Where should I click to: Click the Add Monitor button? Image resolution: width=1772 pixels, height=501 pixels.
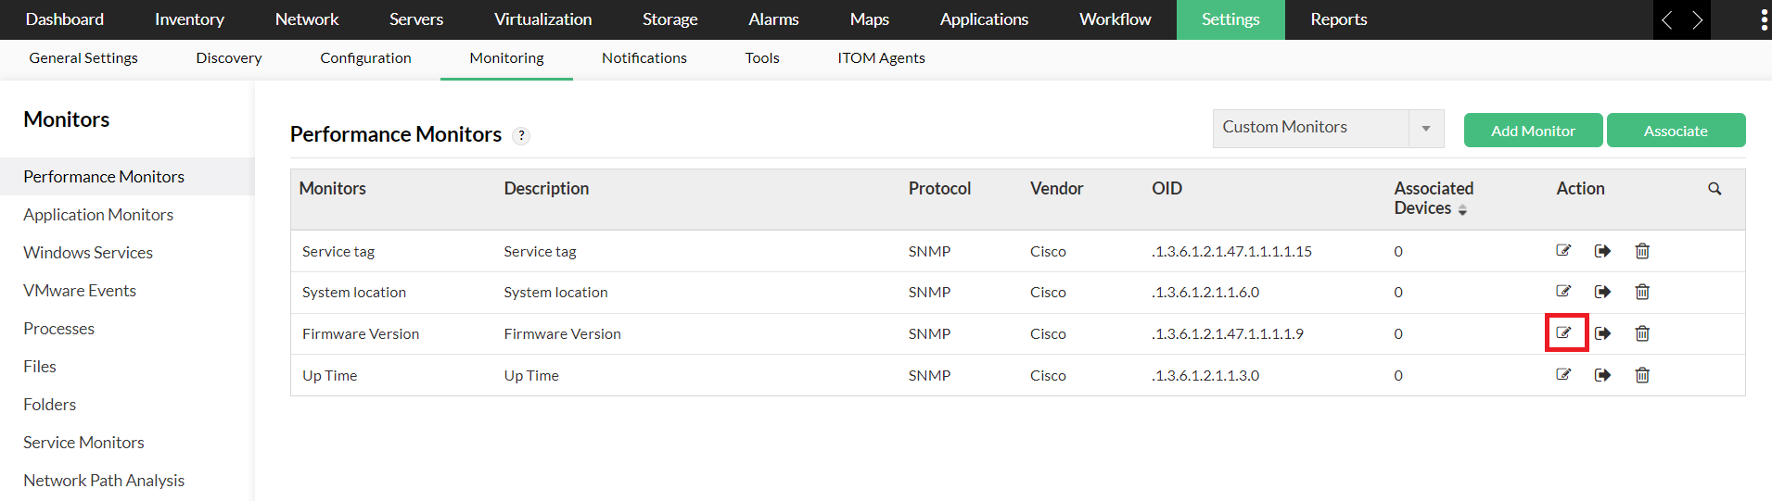tap(1533, 131)
